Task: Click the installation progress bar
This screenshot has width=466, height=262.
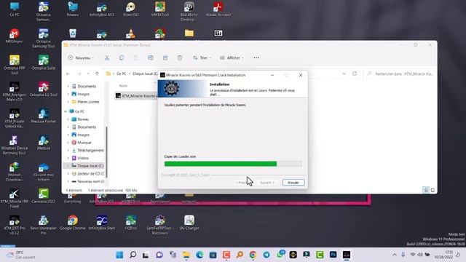Action: [233, 164]
